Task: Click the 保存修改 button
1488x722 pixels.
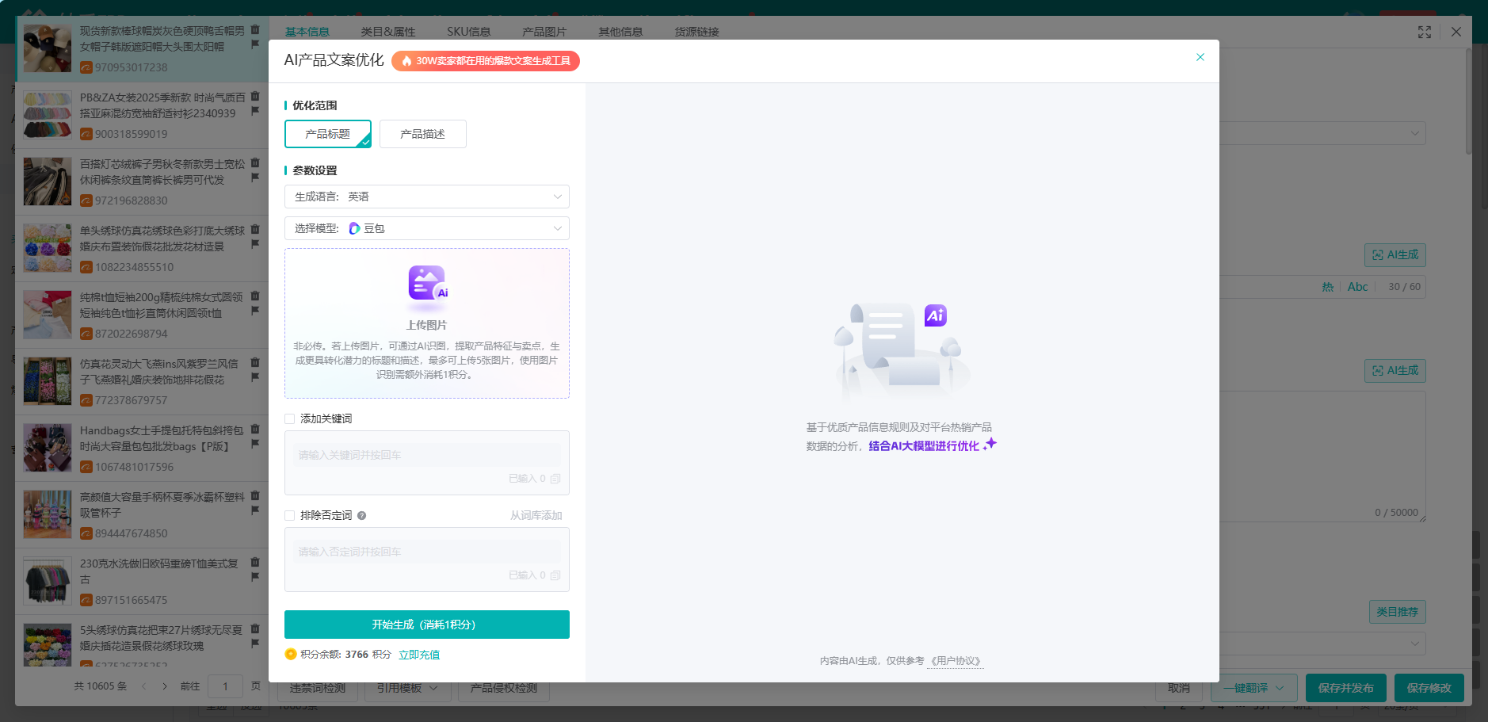Action: (1429, 688)
